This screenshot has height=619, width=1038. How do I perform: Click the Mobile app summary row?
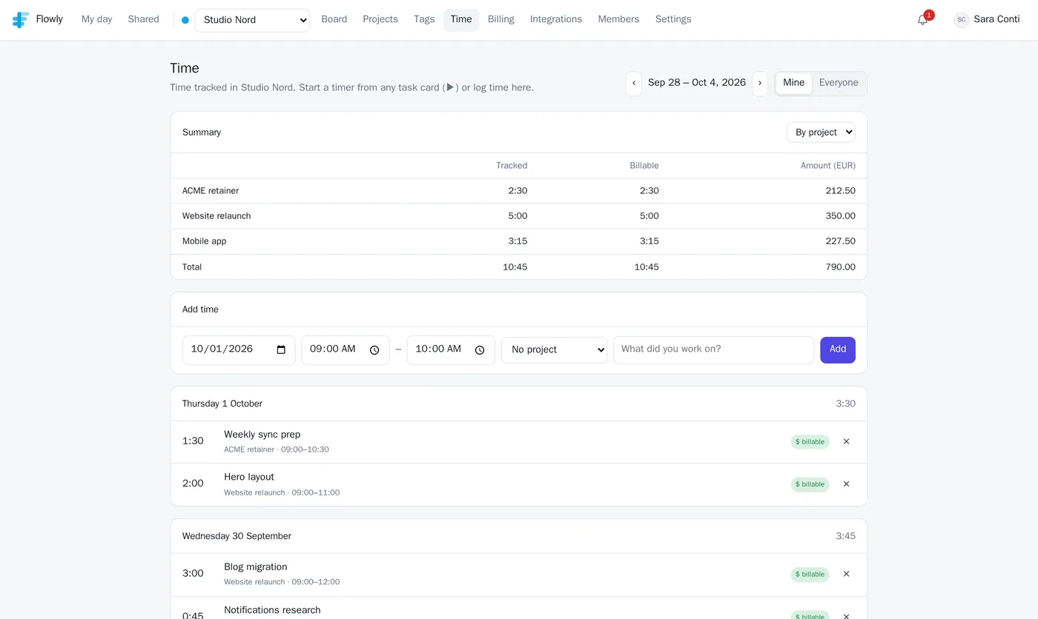click(x=519, y=241)
